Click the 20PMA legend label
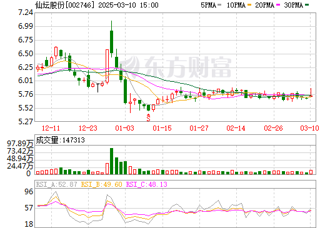The image size is (325, 228). click(264, 5)
